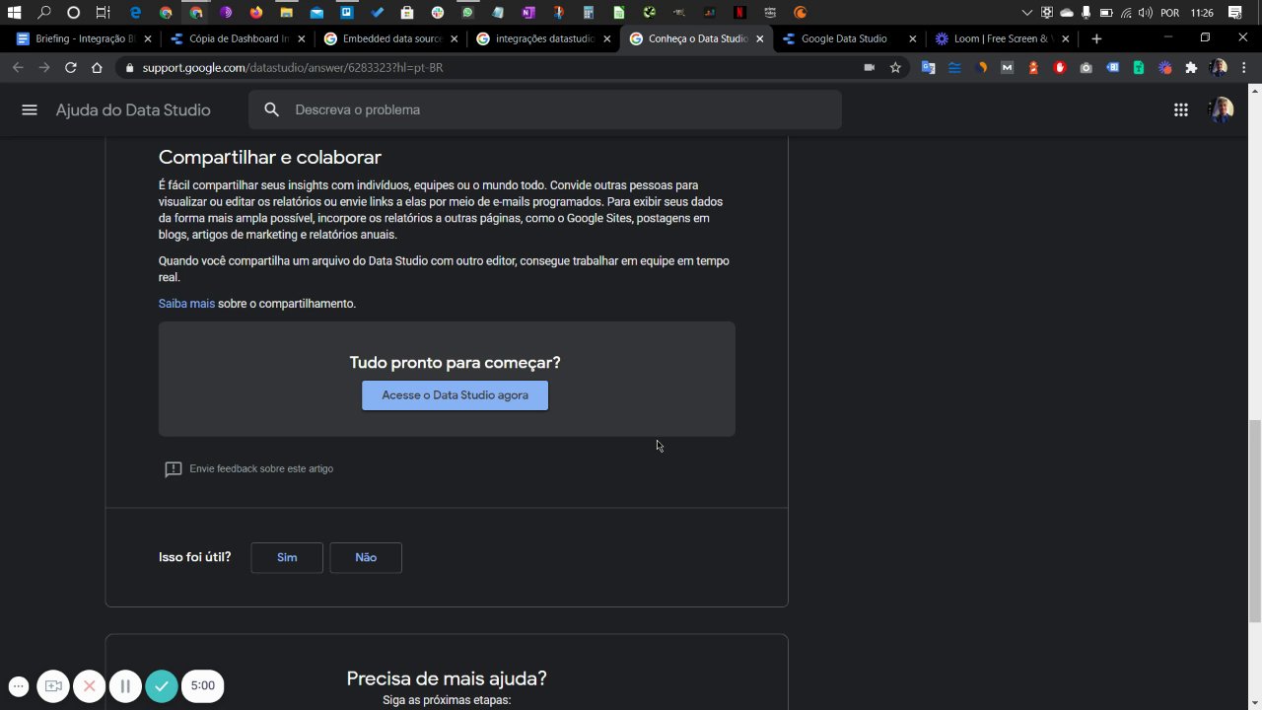Image resolution: width=1262 pixels, height=710 pixels.
Task: Open Chrome three-dot menu
Action: 1245,68
